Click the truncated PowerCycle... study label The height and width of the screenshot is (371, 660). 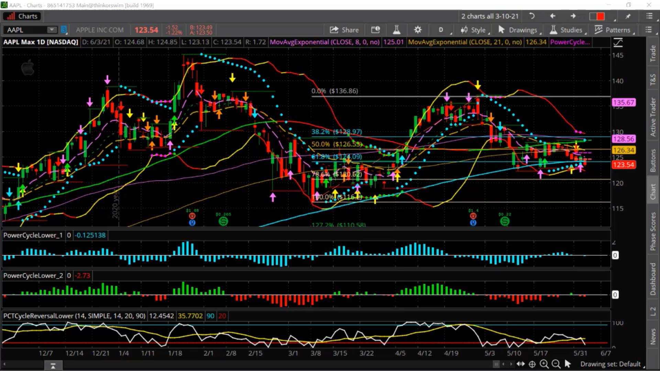[570, 42]
